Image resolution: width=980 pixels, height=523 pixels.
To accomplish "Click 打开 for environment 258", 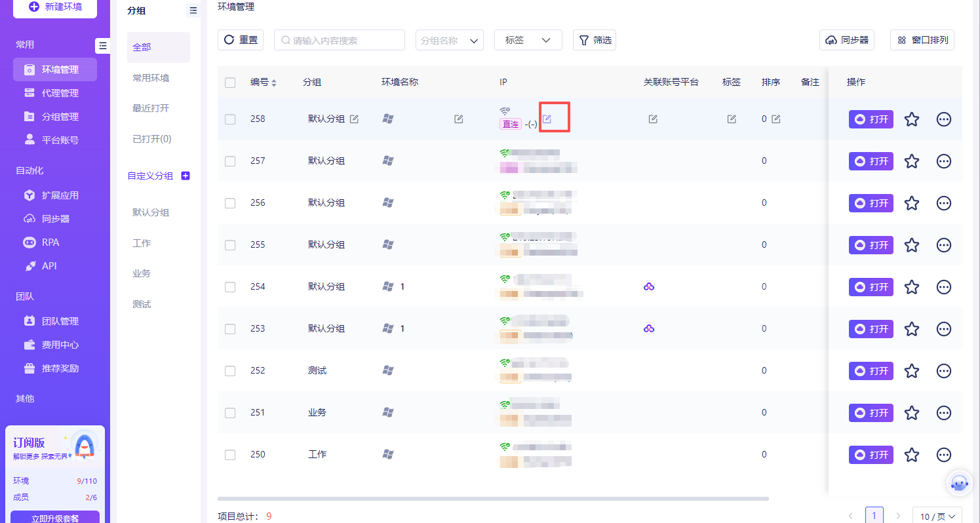I will coord(871,119).
